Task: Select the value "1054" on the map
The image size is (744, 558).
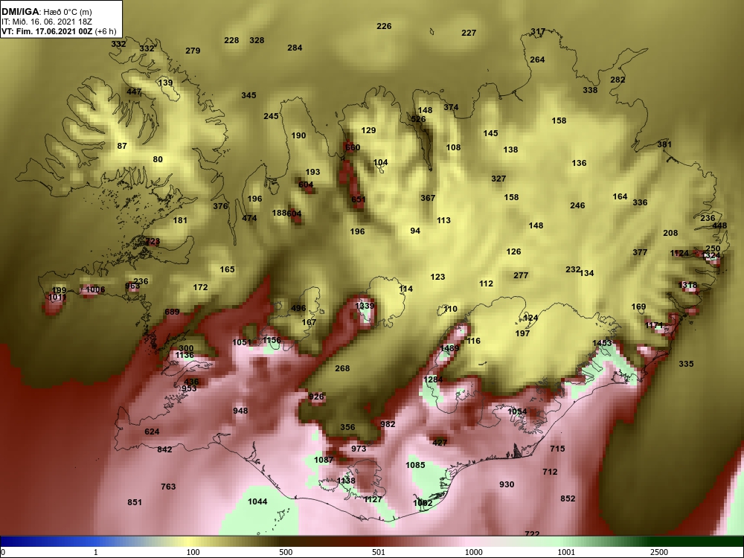Action: 517,411
